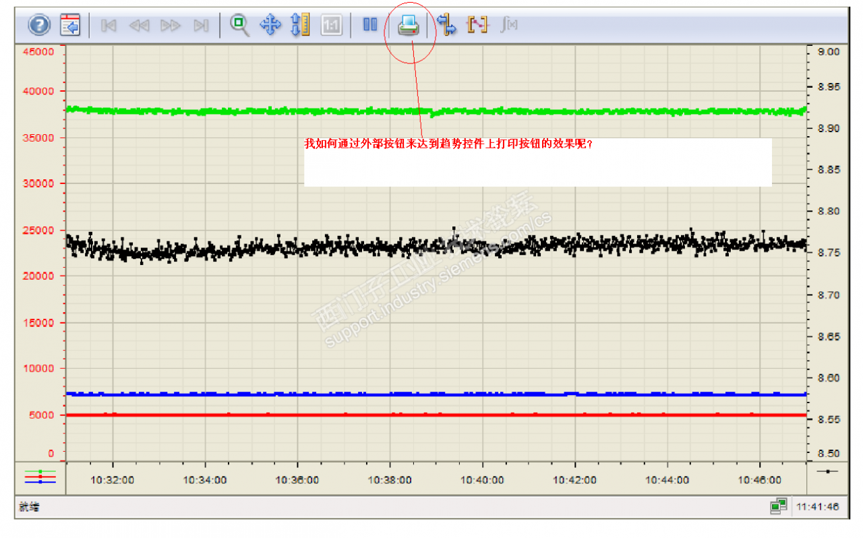Go to next data record

tap(171, 26)
